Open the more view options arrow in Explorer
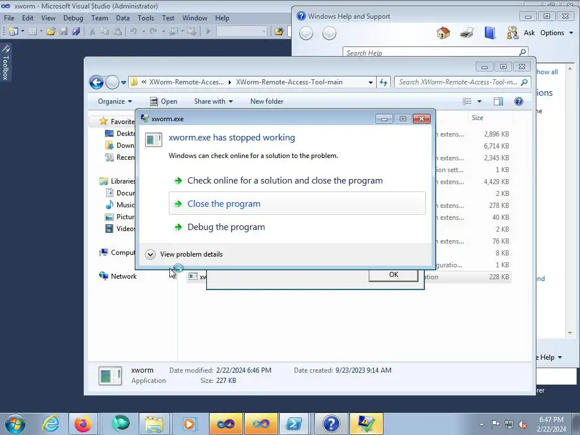This screenshot has height=435, width=580. (x=479, y=101)
